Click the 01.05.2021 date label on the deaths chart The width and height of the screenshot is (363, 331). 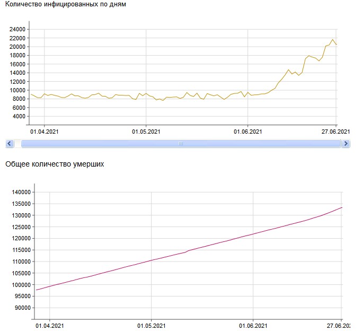(151, 326)
